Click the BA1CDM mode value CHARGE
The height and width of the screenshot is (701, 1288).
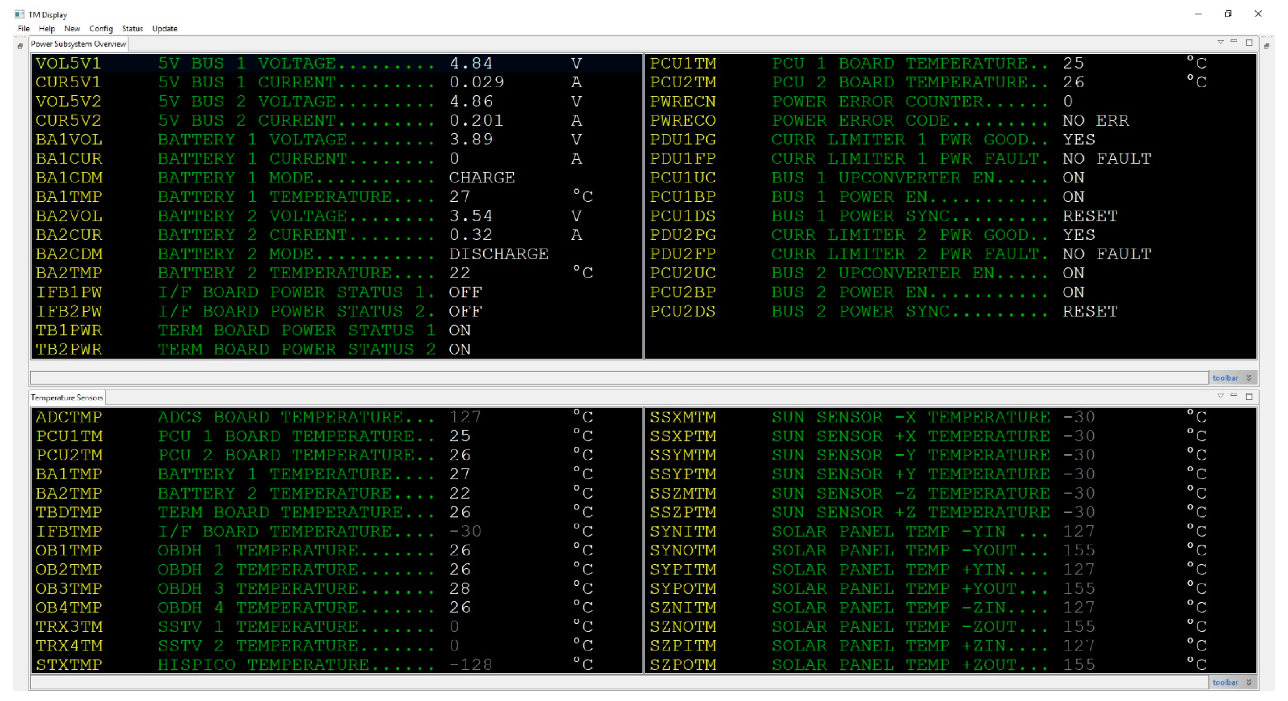[482, 178]
